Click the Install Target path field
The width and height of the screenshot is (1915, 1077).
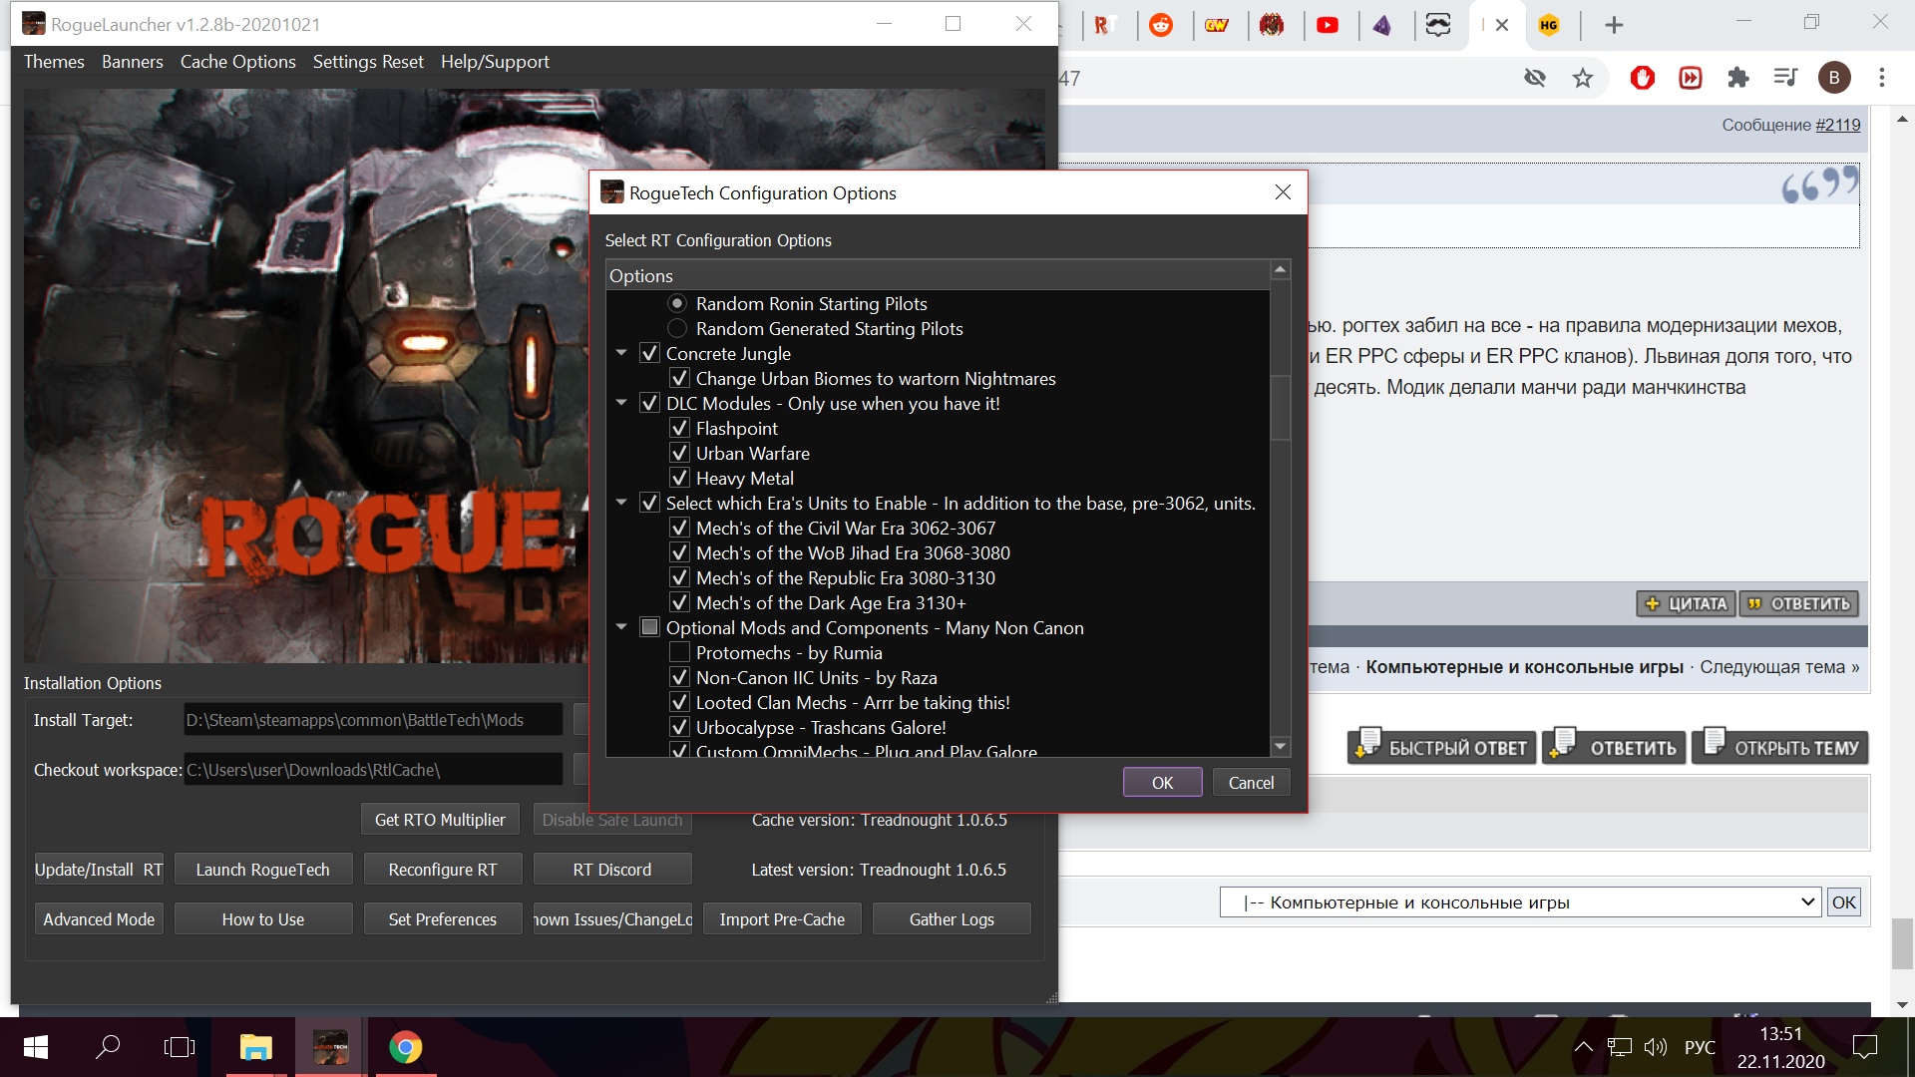click(x=373, y=720)
